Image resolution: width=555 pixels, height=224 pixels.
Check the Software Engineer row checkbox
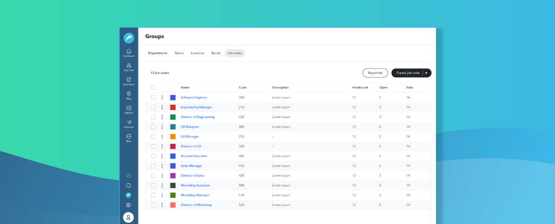click(x=153, y=98)
